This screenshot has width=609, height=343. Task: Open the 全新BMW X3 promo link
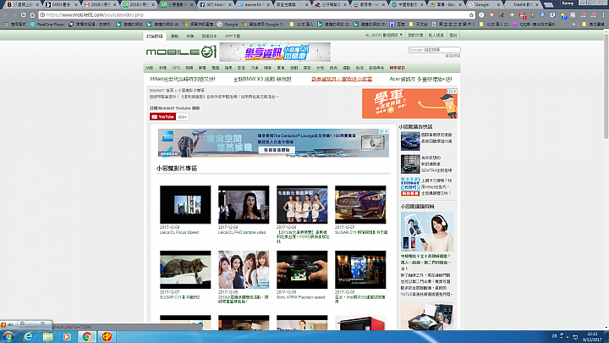[262, 79]
